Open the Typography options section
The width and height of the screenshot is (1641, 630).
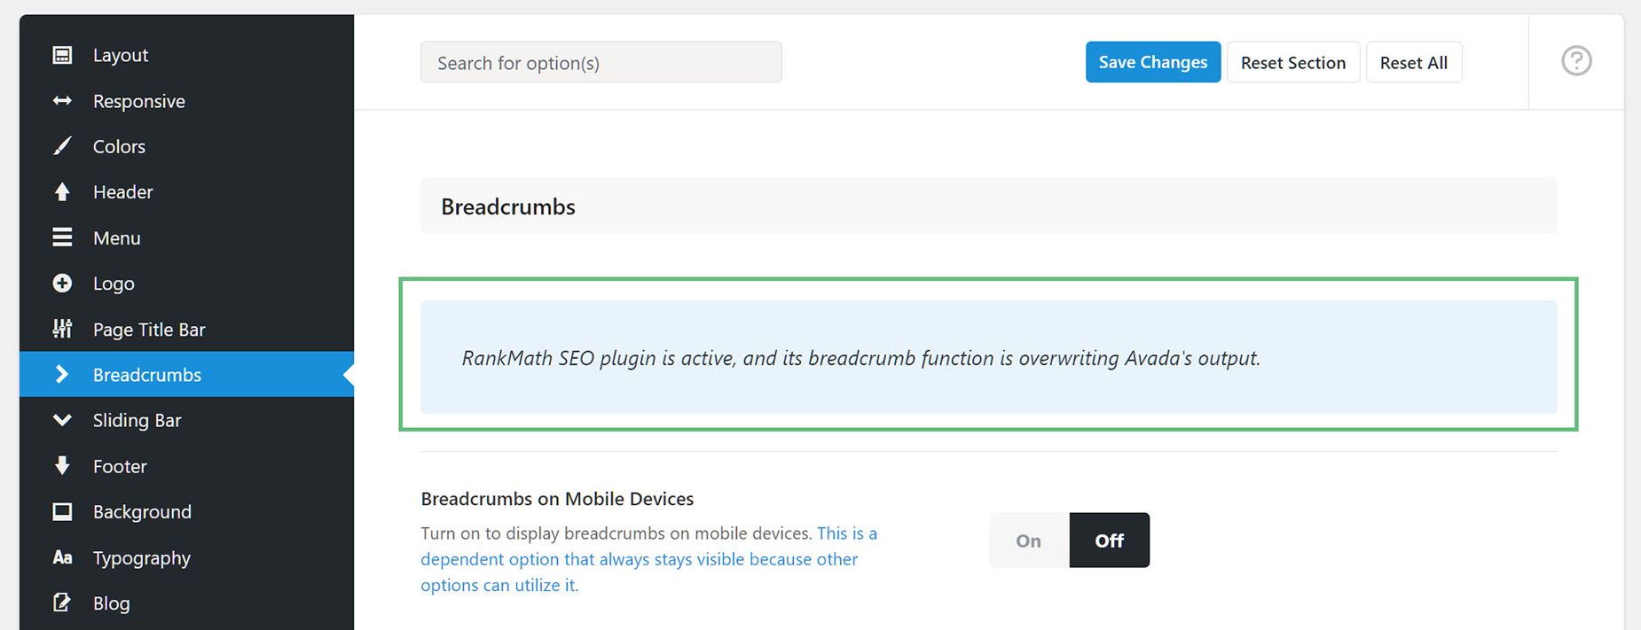click(x=142, y=557)
